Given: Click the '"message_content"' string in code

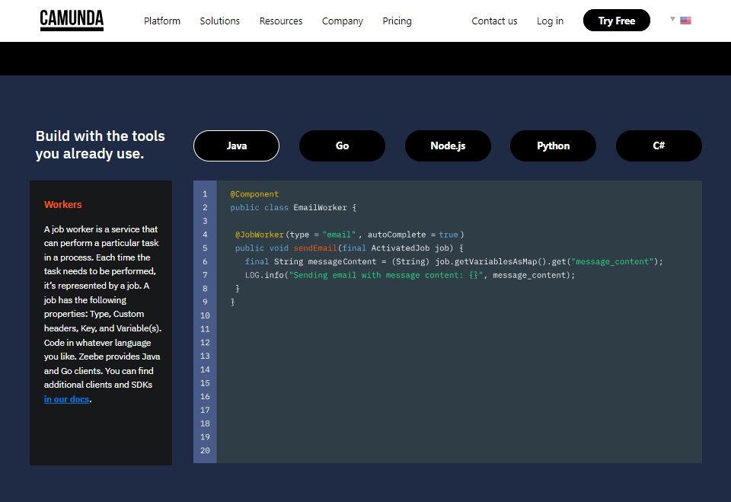Looking at the screenshot, I should [x=611, y=262].
